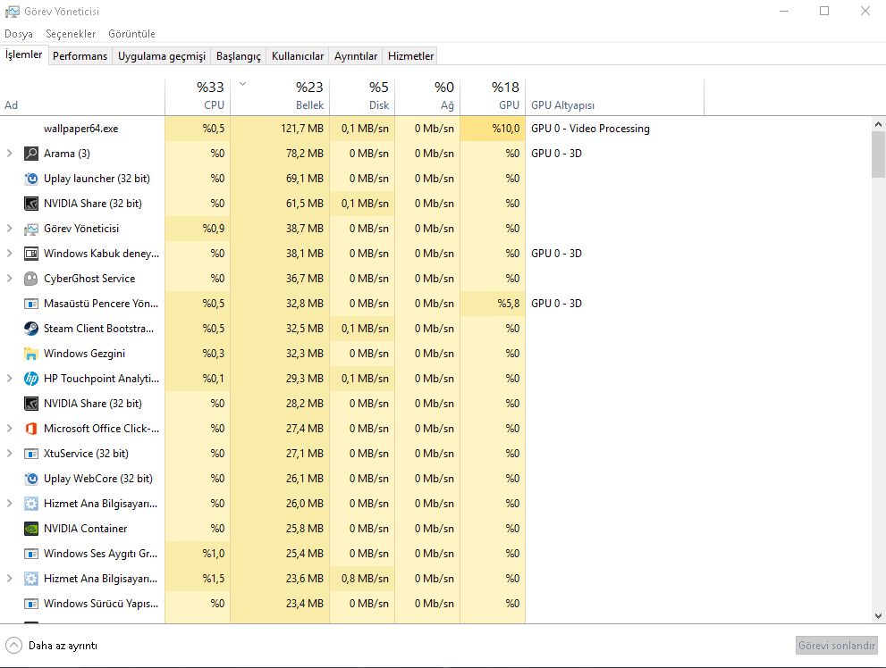
Task: Sort by the Ad column header
Action: (x=82, y=96)
